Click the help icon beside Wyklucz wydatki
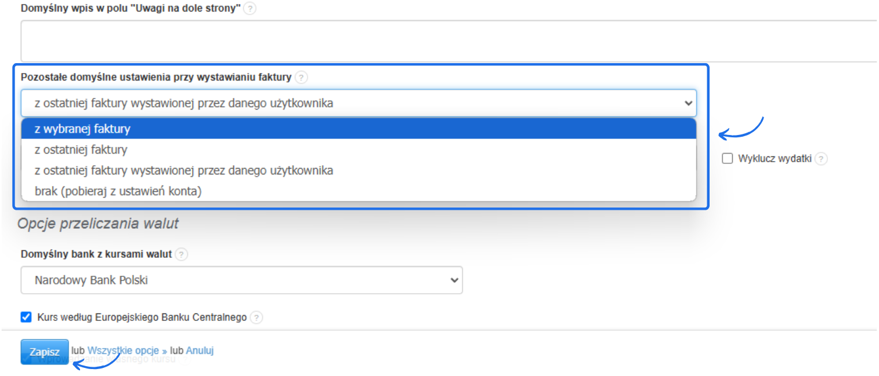 pyautogui.click(x=820, y=159)
